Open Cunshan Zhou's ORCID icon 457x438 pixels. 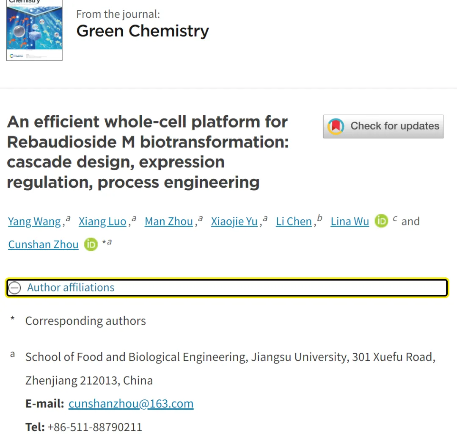[91, 244]
